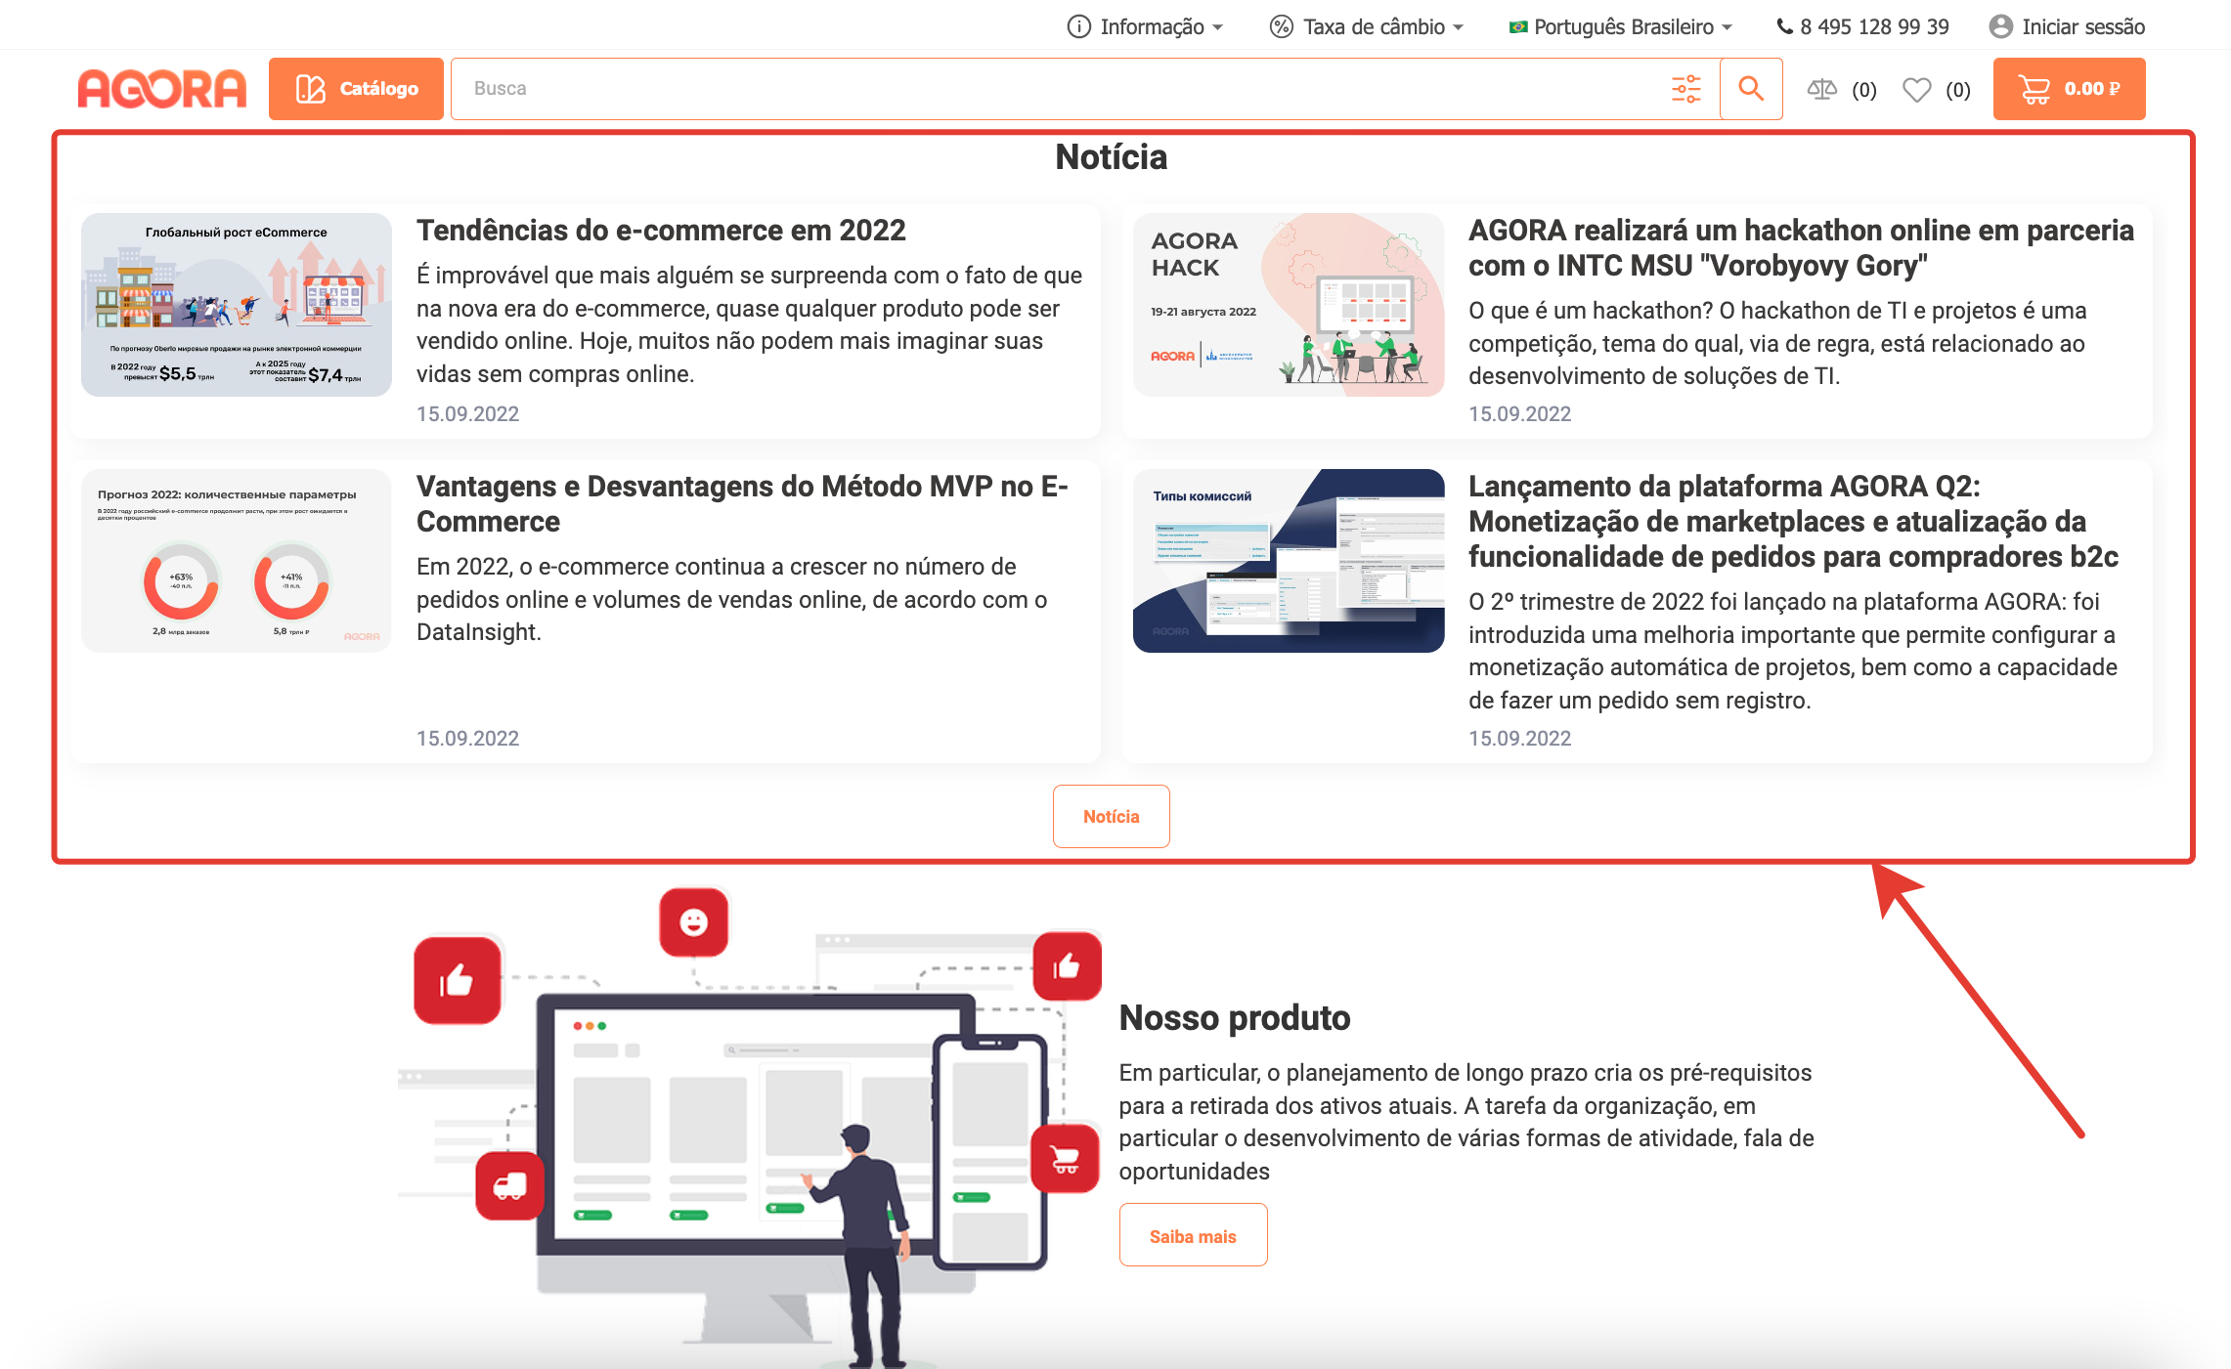Click the user account icon
This screenshot has height=1369, width=2231.
2000,26
